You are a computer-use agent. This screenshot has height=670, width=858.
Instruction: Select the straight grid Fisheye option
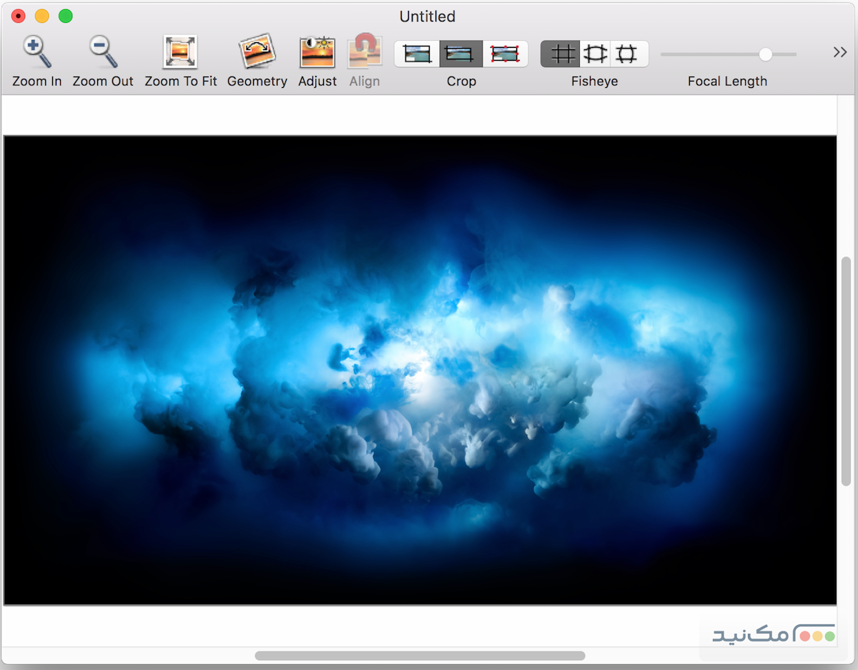click(561, 54)
